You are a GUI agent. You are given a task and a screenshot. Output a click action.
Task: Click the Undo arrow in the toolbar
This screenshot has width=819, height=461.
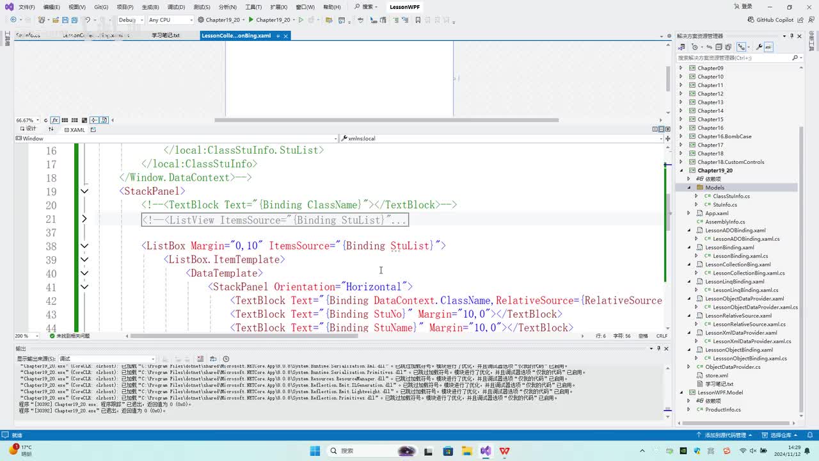(x=88, y=20)
